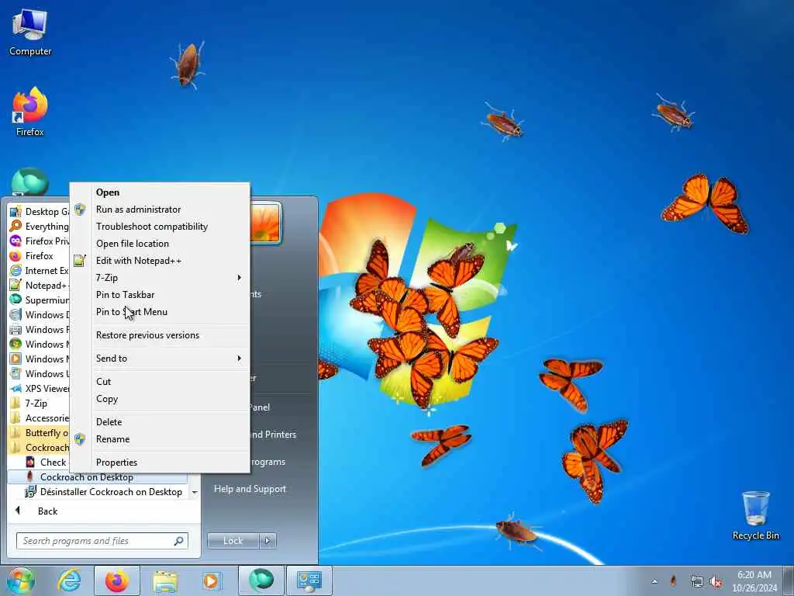794x596 pixels.
Task: Click Désinstaller Cockroach on Desktop
Action: pos(104,491)
